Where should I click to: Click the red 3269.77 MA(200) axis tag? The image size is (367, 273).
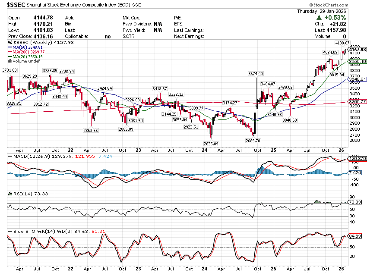(x=358, y=101)
